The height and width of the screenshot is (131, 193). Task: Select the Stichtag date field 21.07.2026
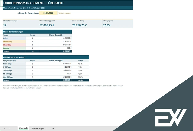point(48,13)
